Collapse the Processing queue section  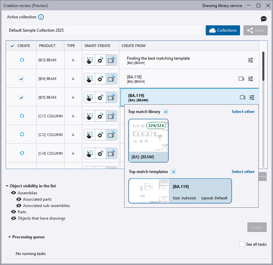pos(10,237)
